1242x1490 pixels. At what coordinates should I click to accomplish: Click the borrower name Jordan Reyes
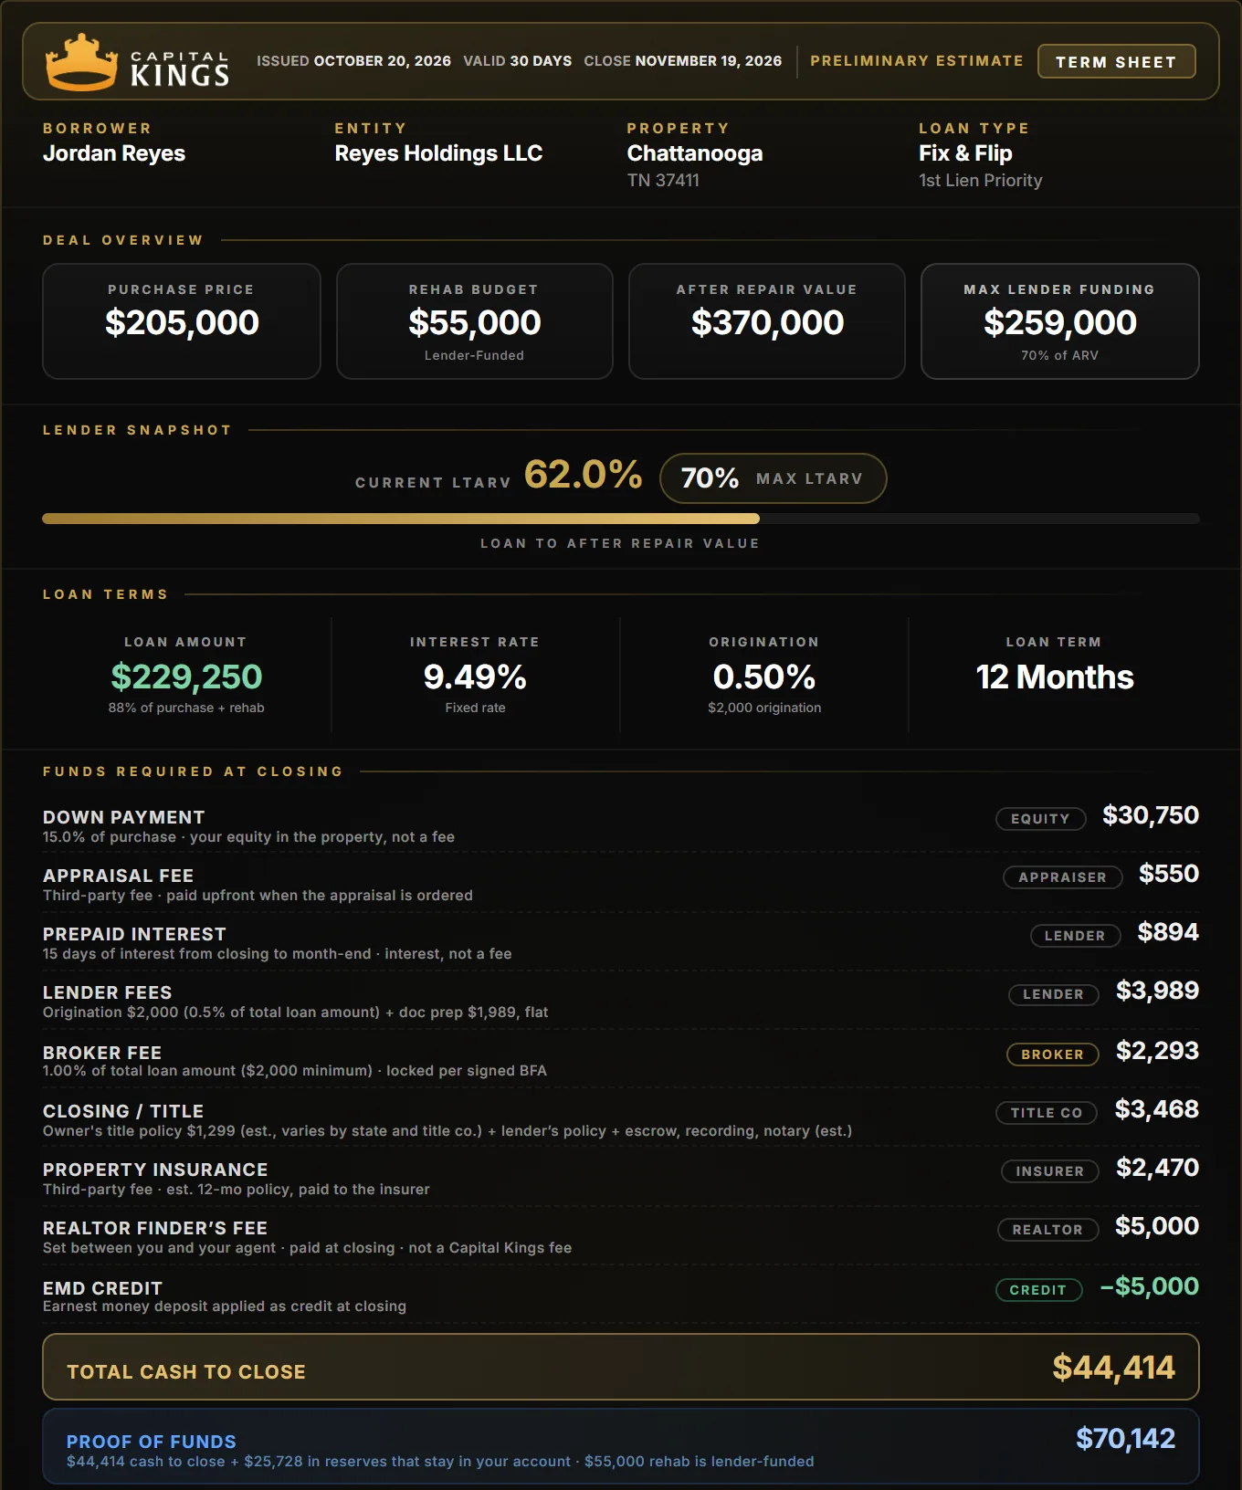(114, 153)
